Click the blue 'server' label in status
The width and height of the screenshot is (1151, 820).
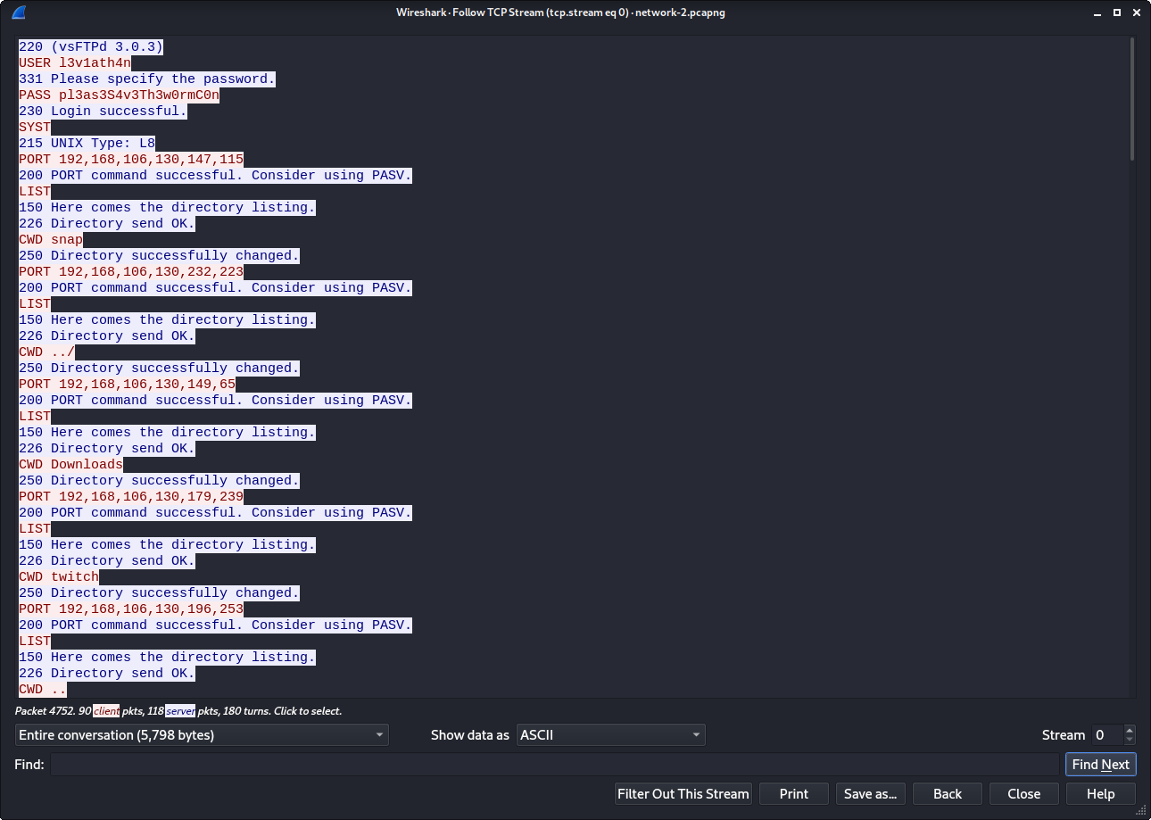pyautogui.click(x=180, y=711)
